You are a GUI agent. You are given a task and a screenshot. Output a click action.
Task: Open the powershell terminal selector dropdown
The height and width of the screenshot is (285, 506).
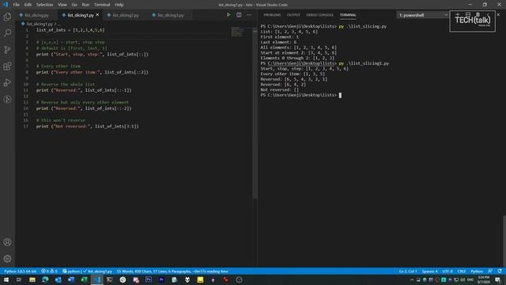click(x=422, y=15)
